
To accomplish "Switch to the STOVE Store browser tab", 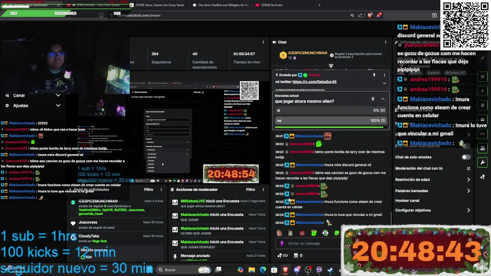I will [x=157, y=5].
